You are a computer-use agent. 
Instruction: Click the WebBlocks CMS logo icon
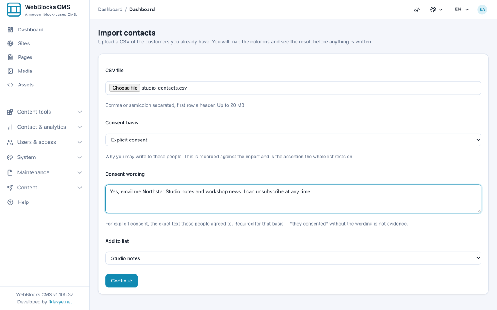point(14,10)
